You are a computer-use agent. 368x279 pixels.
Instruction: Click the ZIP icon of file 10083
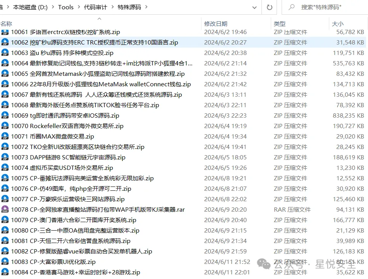[5, 262]
